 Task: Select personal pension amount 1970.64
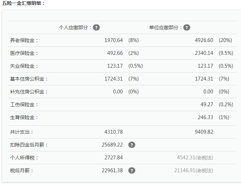(x=113, y=40)
